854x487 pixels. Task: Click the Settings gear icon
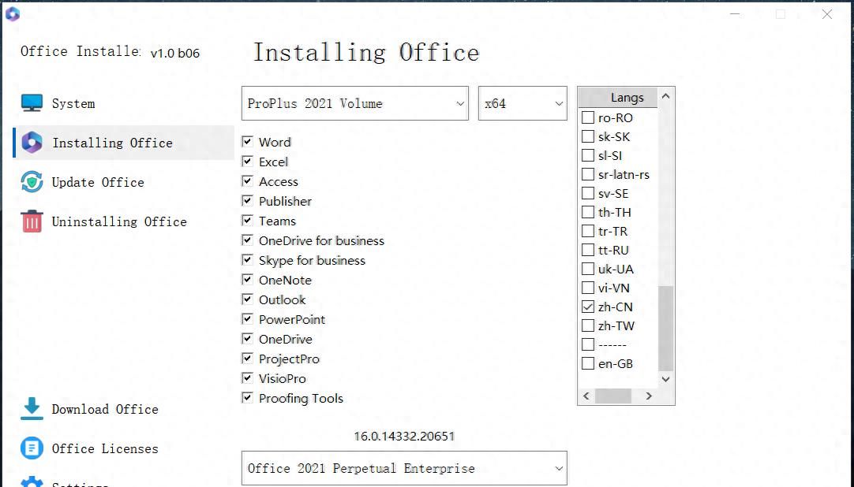[30, 482]
